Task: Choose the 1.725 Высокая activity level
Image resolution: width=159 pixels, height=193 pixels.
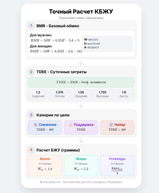Action: (x=103, y=94)
